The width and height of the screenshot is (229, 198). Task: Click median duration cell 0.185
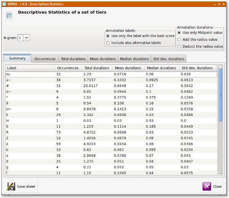pyautogui.click(x=151, y=126)
